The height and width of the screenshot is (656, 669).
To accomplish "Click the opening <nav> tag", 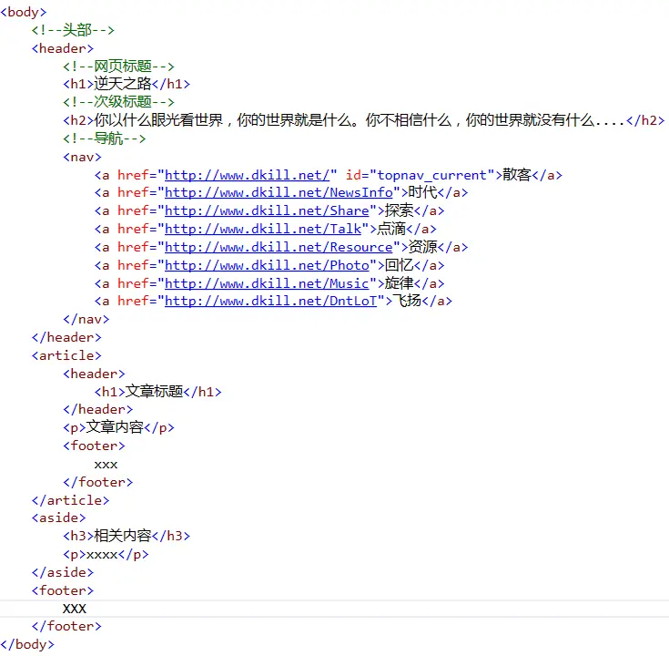I will pos(82,157).
